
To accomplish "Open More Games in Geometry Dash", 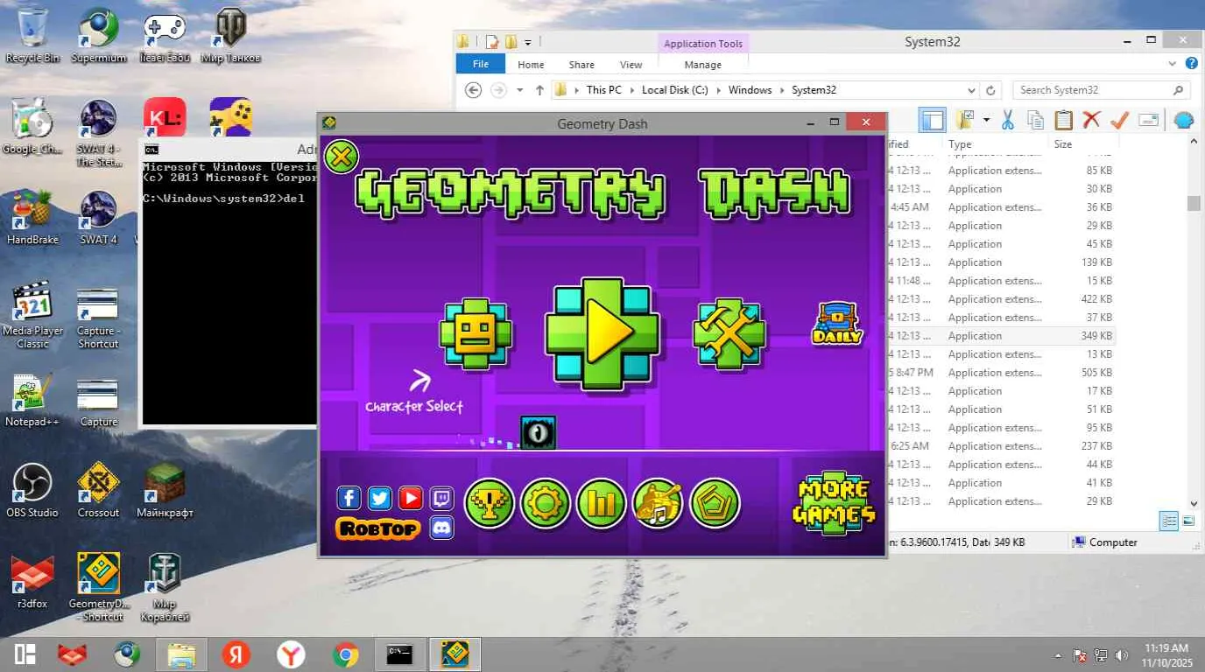I will tap(835, 503).
